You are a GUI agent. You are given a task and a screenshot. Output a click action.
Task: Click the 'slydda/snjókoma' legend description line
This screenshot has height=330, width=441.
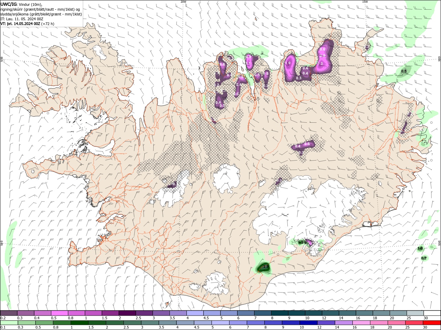pos(41,14)
